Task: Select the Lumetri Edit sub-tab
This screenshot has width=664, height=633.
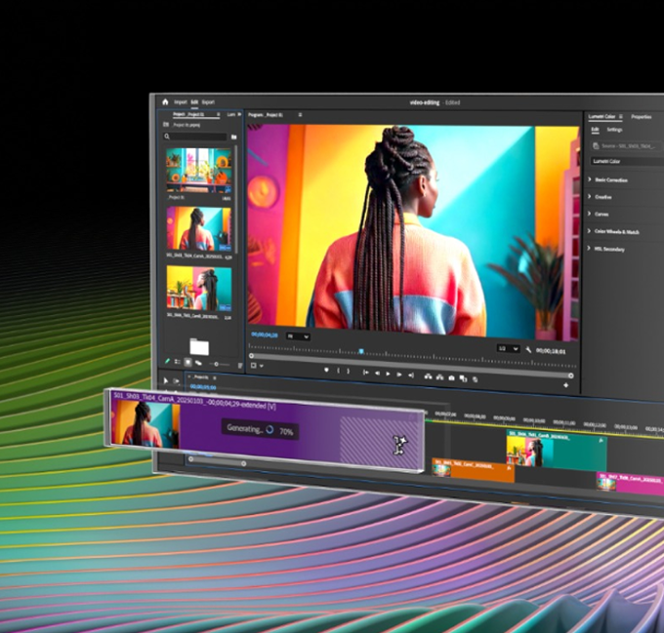Action: pos(595,130)
